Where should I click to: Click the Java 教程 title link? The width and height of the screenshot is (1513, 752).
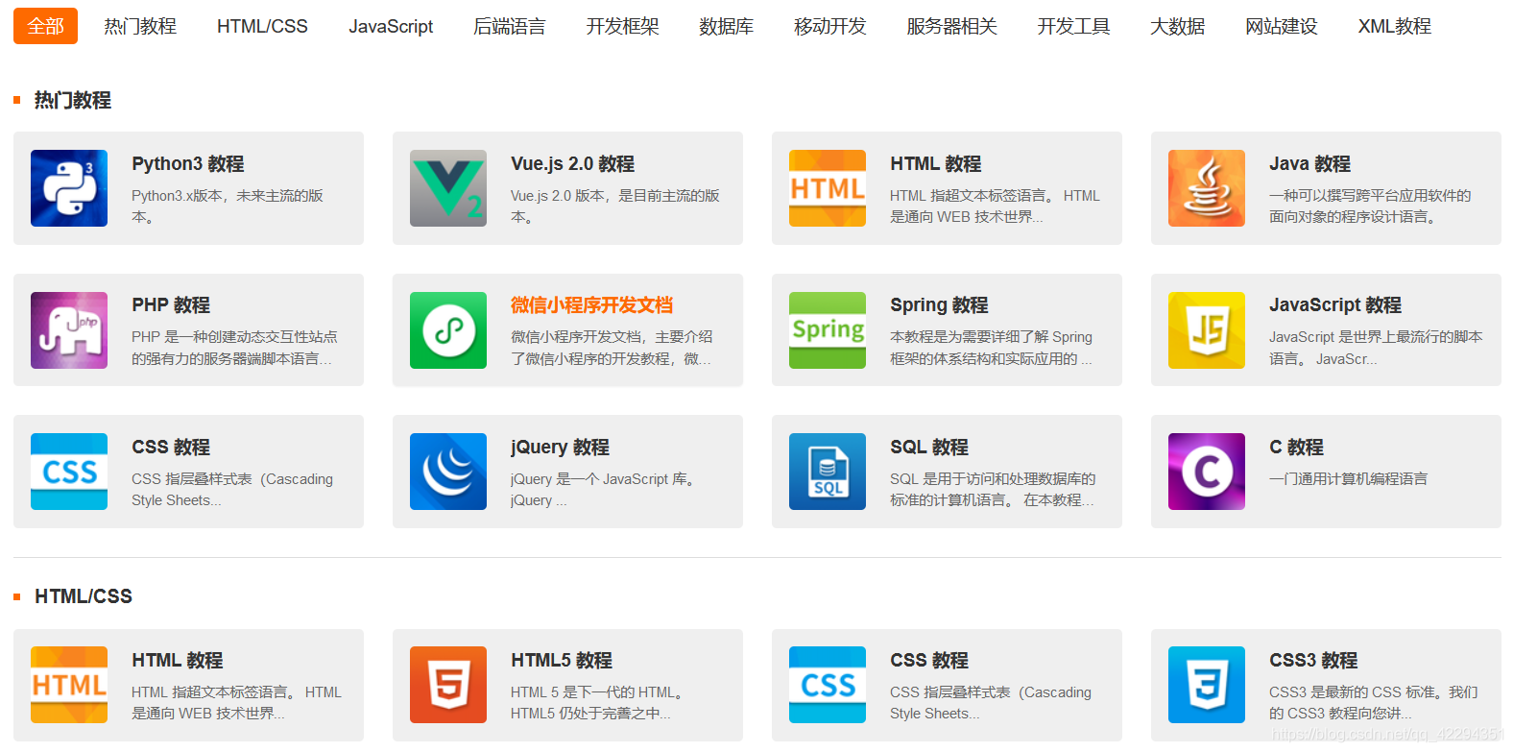tap(1310, 164)
